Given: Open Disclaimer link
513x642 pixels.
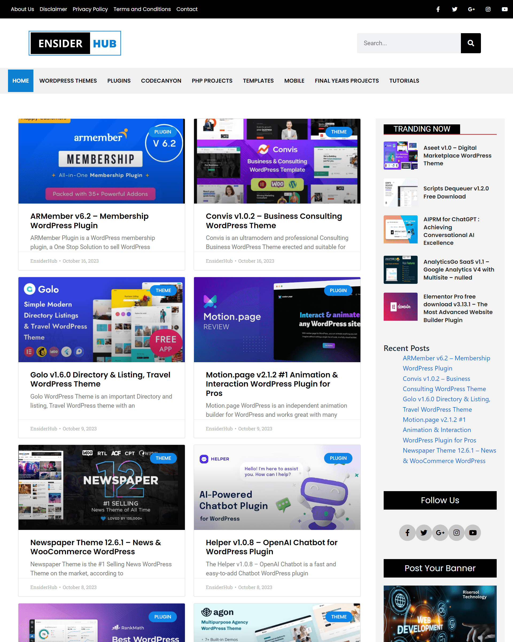Looking at the screenshot, I should click(x=53, y=9).
